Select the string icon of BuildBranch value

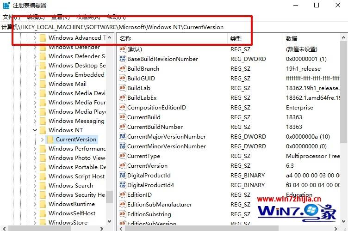click(123, 68)
